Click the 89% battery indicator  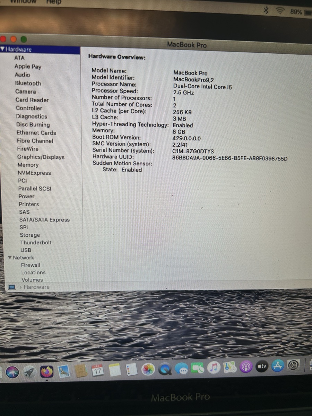(x=300, y=12)
